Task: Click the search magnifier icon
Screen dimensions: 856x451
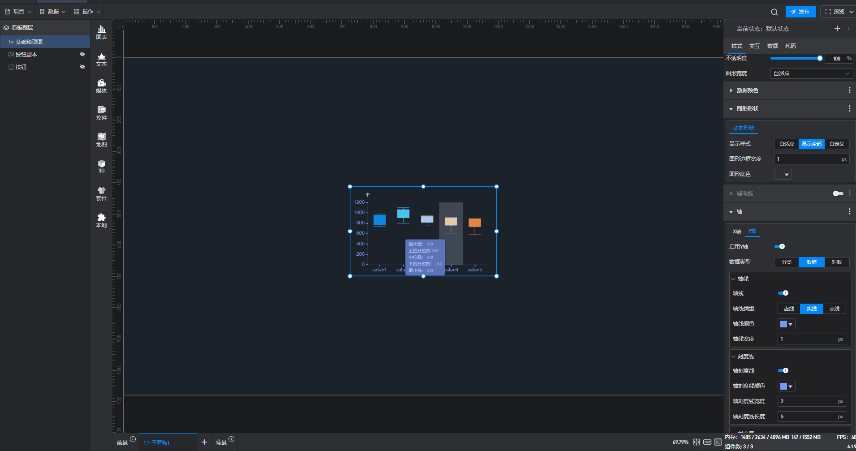Action: click(x=774, y=12)
